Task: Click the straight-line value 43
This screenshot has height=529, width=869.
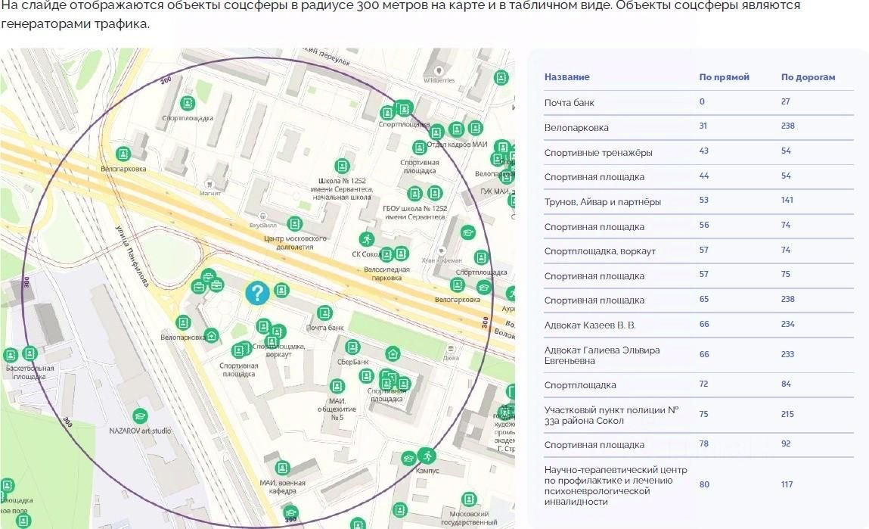Action: [704, 151]
